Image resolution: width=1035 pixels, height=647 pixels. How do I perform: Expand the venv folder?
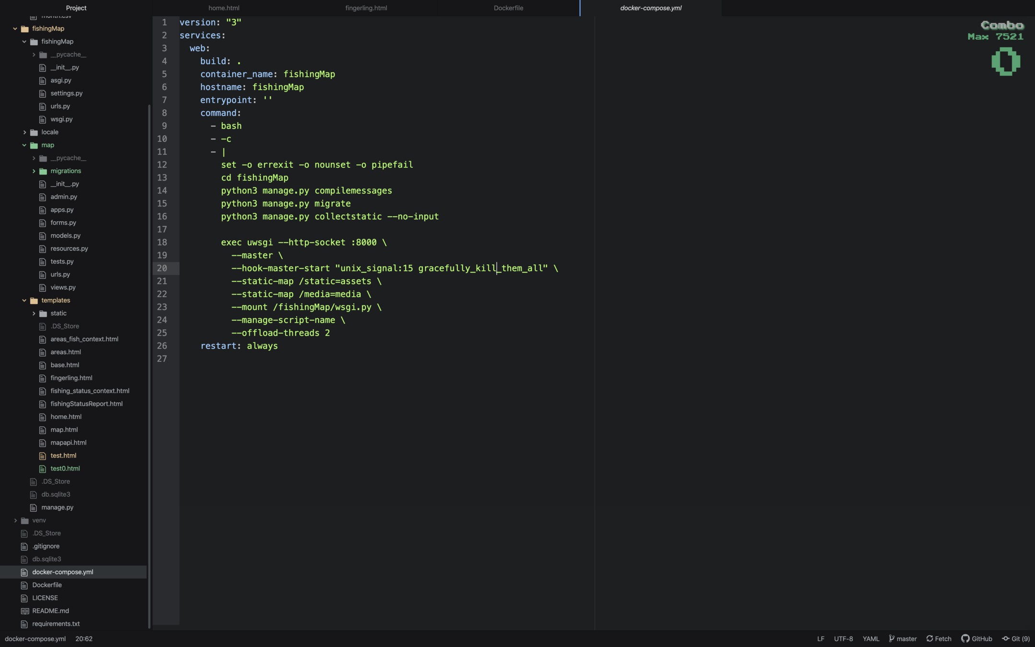[15, 520]
